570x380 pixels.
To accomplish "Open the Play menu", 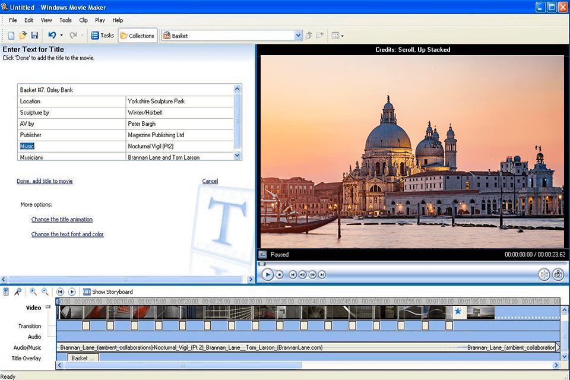I will (100, 20).
